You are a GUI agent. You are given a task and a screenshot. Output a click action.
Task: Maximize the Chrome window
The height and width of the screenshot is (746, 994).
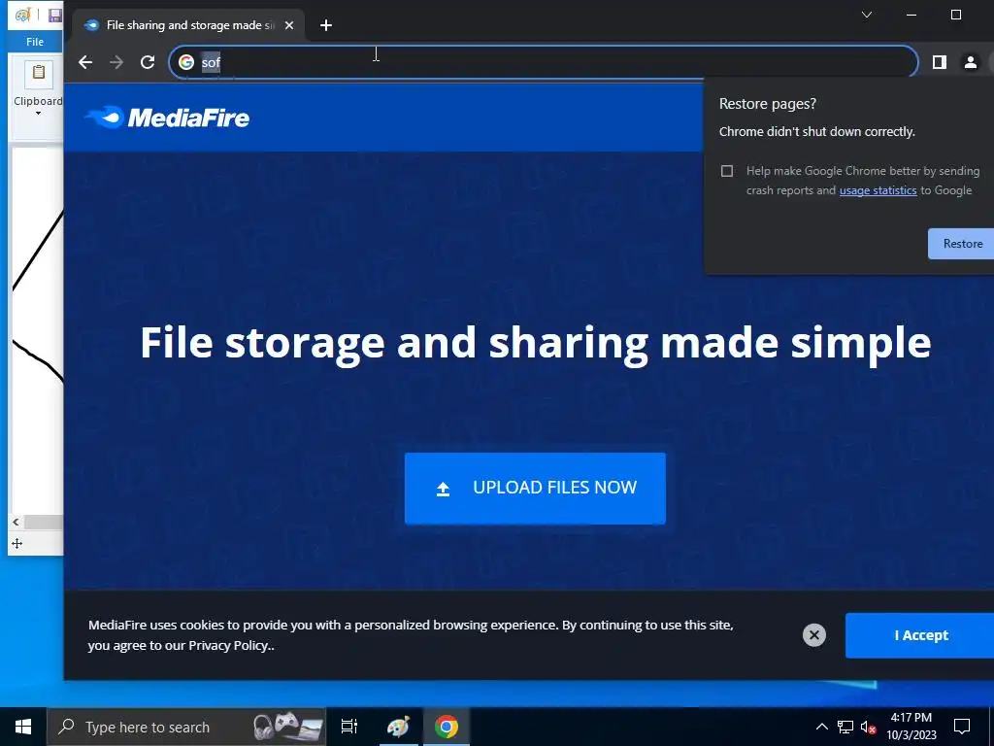coord(956,15)
